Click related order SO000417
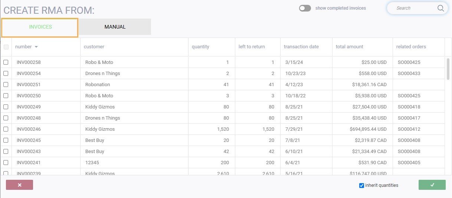452x198 pixels. (x=409, y=118)
